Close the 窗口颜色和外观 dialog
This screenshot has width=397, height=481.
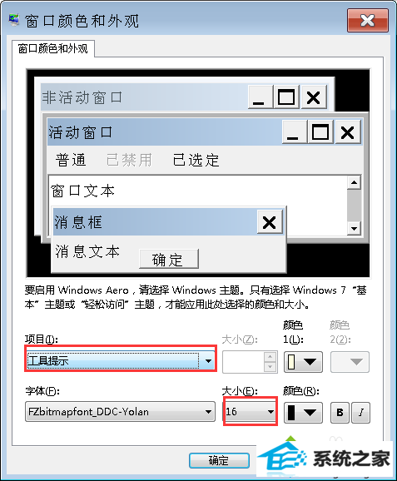(368, 21)
